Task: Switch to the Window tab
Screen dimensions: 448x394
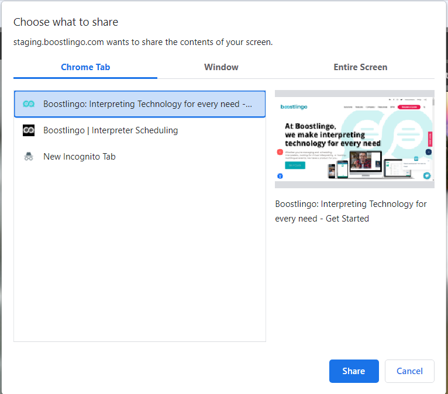Action: click(221, 67)
